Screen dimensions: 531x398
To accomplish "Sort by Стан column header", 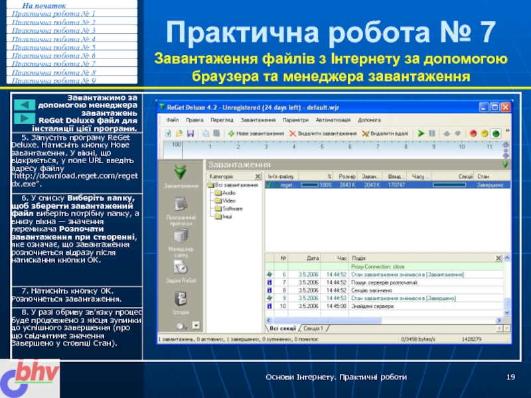I will [x=493, y=176].
